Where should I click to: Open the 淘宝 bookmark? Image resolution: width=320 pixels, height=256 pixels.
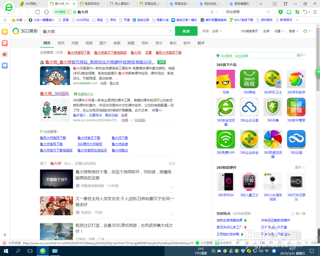tap(98, 20)
